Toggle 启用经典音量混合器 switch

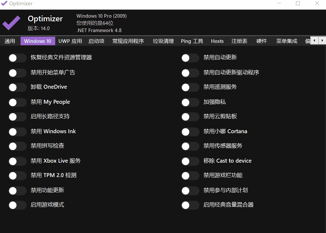pos(190,205)
